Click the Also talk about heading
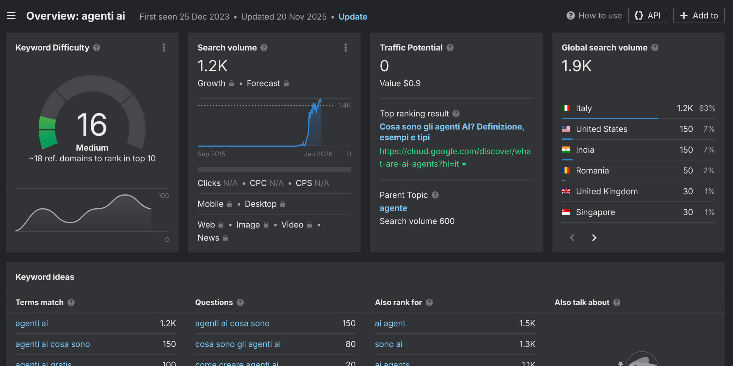The height and width of the screenshot is (366, 733). [x=582, y=302]
